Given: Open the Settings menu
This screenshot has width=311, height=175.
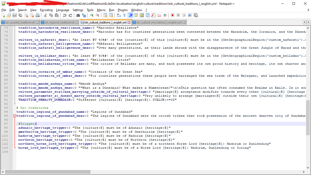Looking at the screenshot, I should pos(78,10).
